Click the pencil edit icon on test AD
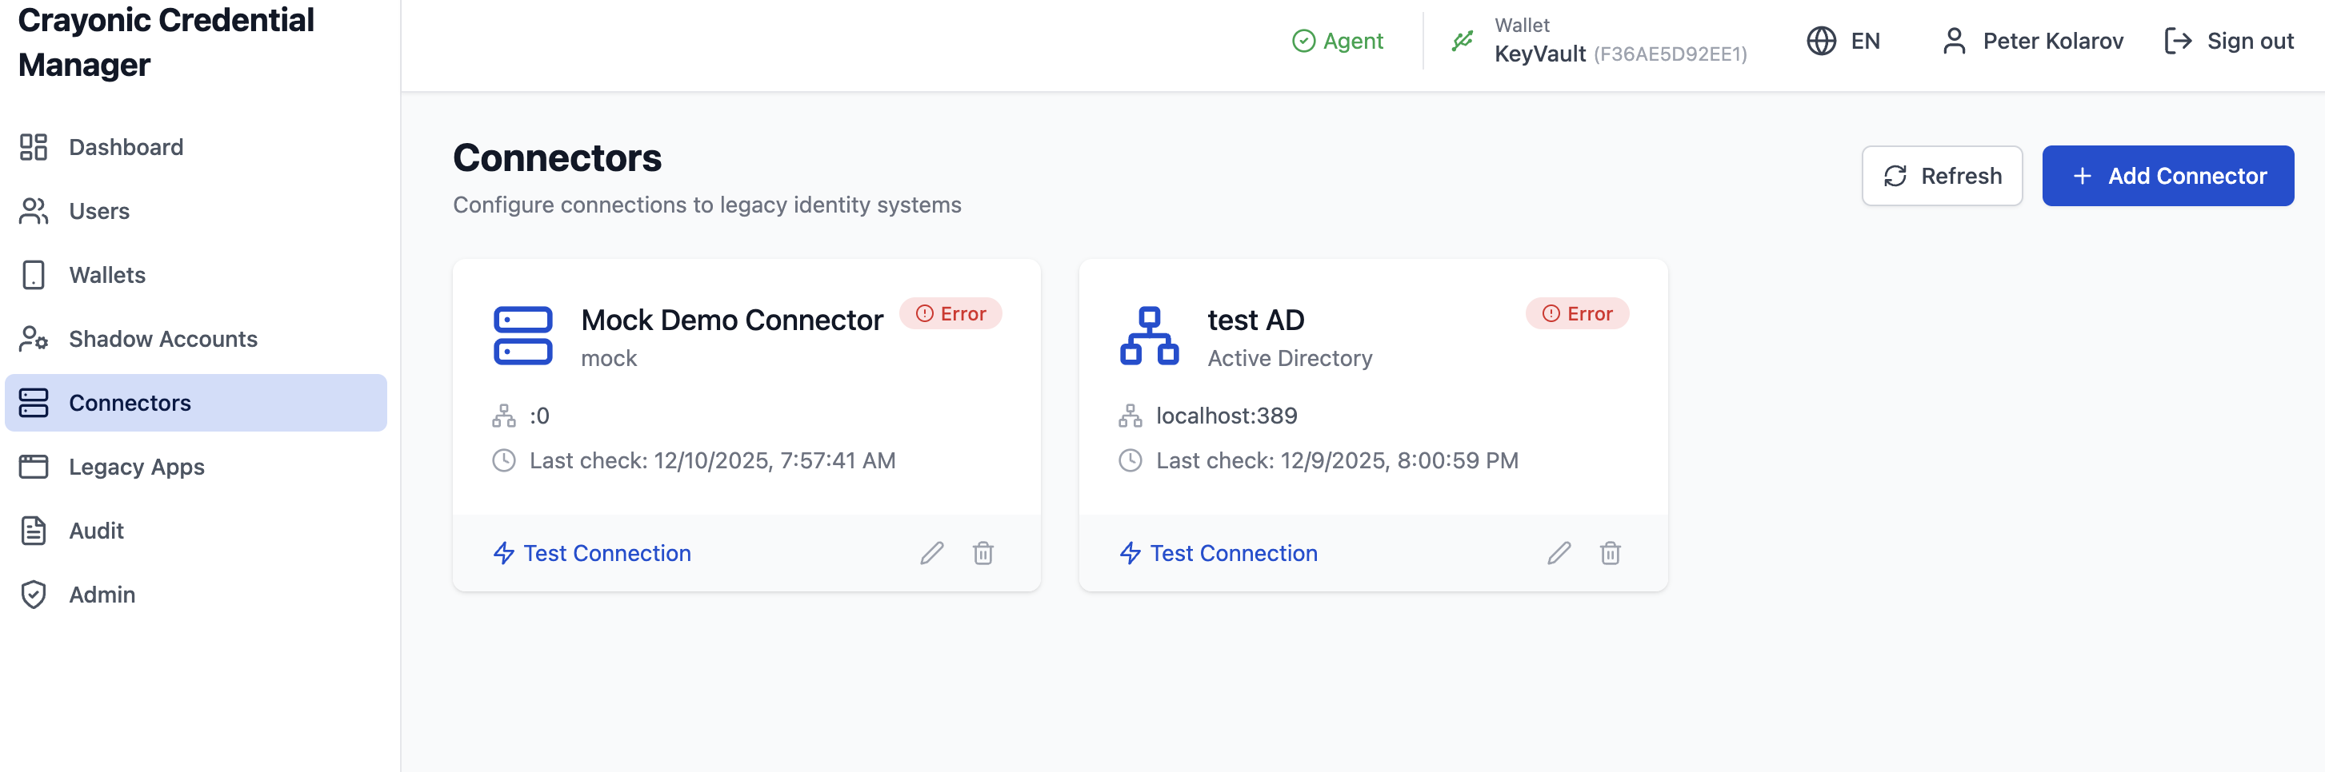 pyautogui.click(x=1559, y=553)
